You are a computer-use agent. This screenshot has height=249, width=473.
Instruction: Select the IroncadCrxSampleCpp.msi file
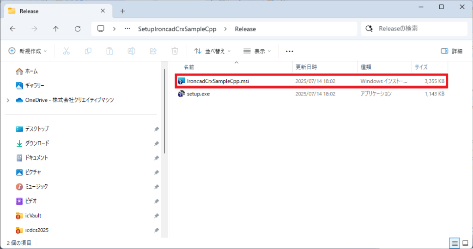tap(218, 81)
